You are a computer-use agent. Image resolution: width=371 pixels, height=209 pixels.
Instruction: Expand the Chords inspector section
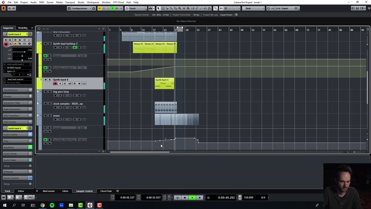(17, 96)
